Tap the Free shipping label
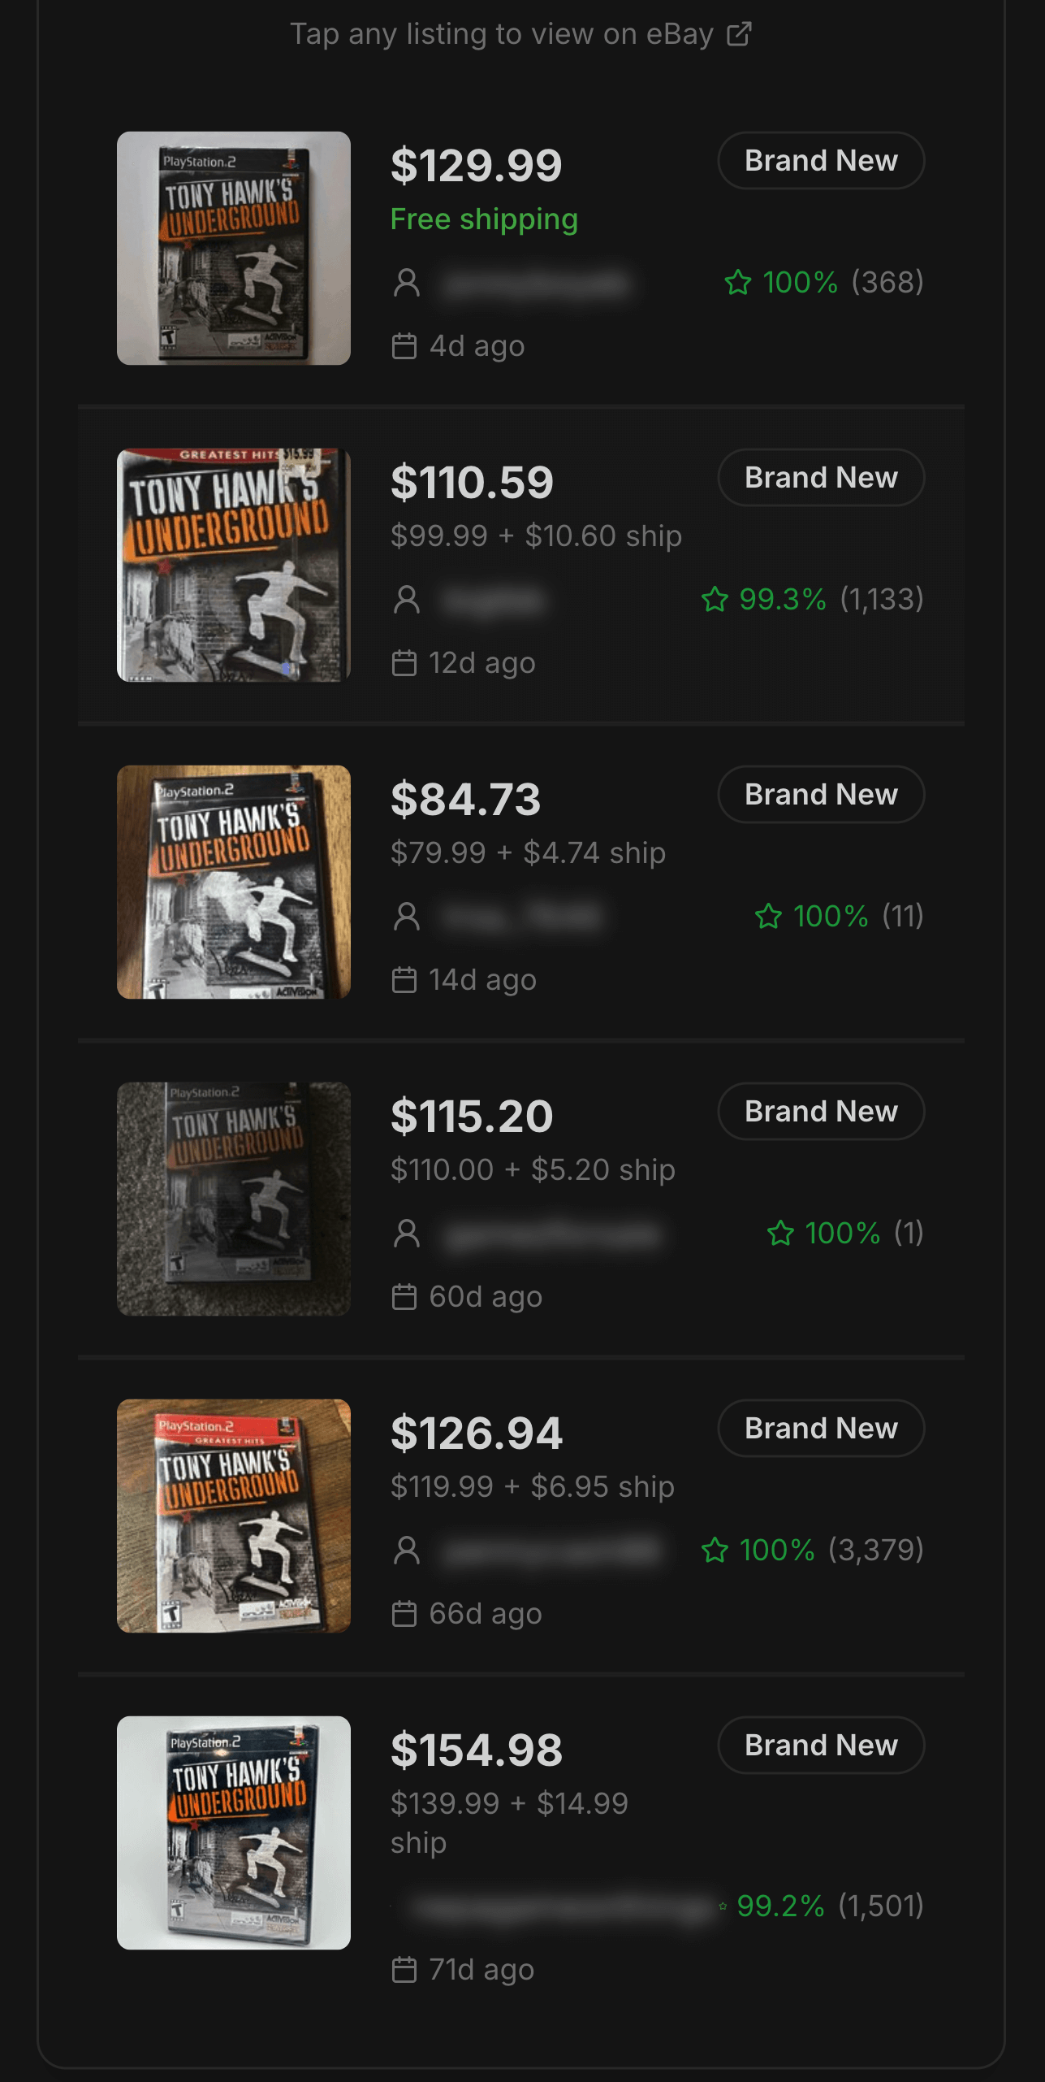 click(x=484, y=219)
